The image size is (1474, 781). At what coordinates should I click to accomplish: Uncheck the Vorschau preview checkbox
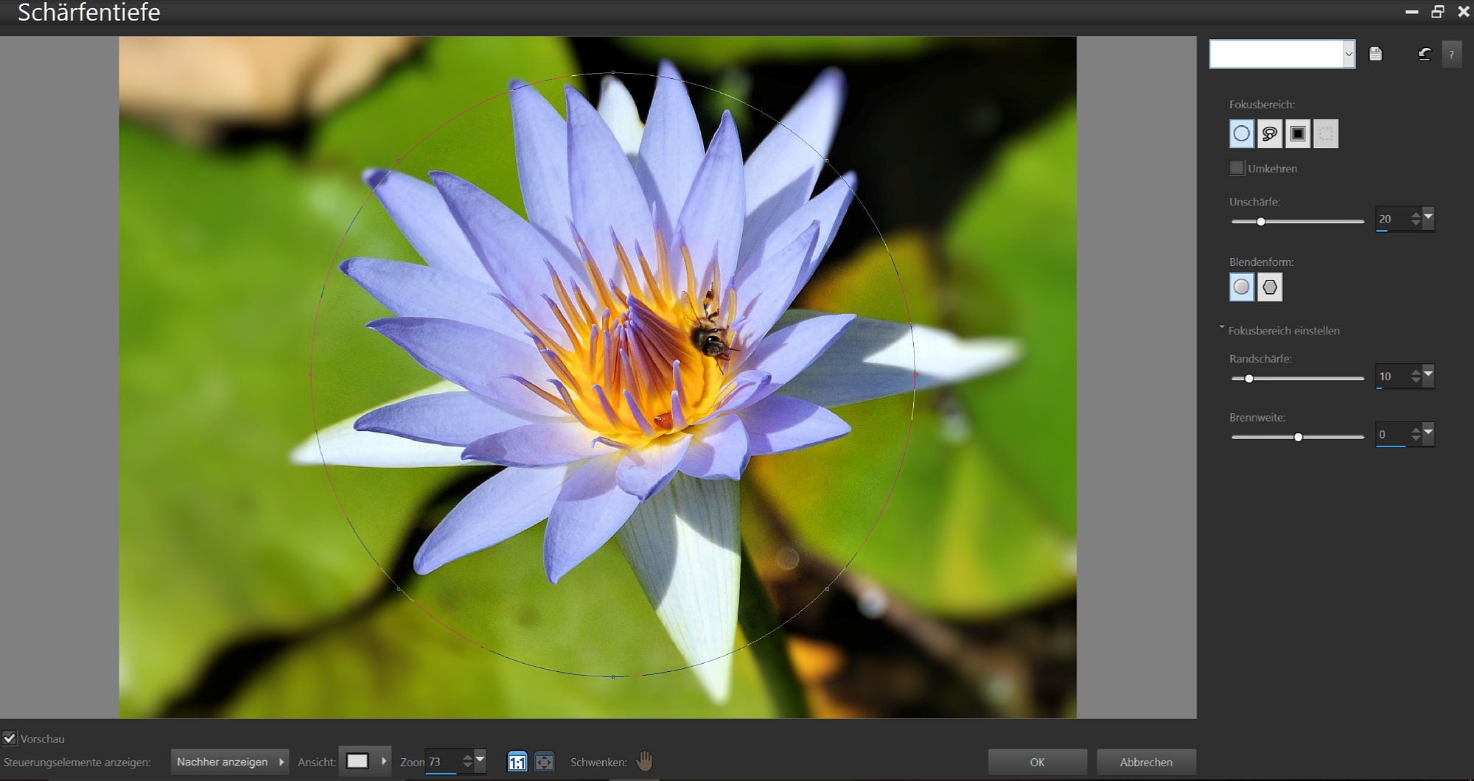coord(10,738)
